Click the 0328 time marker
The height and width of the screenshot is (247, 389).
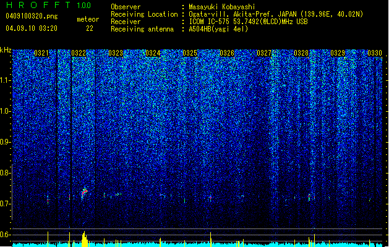point(301,53)
